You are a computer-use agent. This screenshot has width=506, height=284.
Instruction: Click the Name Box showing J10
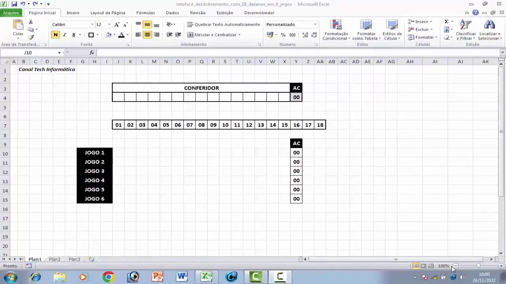(x=28, y=52)
